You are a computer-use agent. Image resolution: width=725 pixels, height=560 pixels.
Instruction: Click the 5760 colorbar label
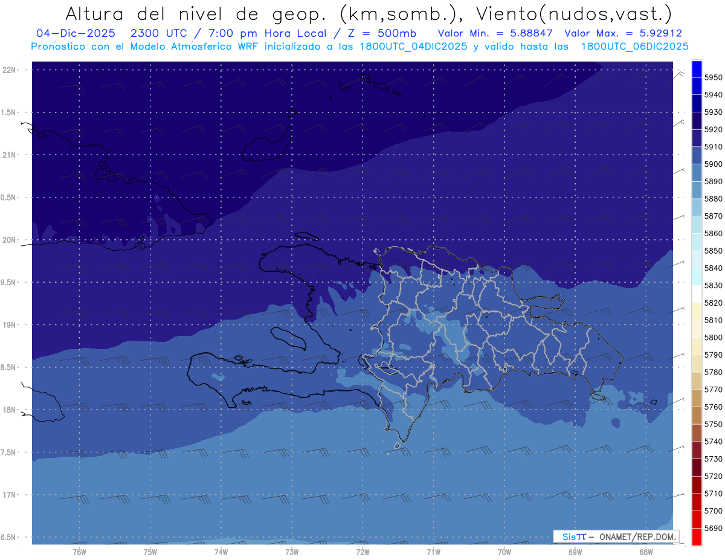(x=714, y=407)
